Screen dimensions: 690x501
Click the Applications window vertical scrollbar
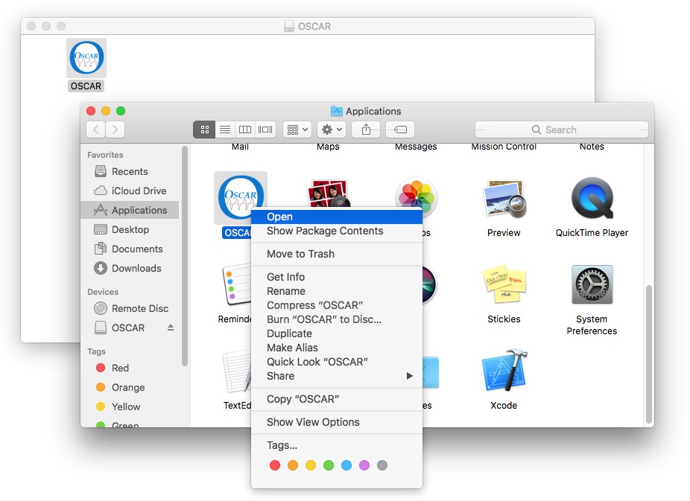click(x=648, y=354)
